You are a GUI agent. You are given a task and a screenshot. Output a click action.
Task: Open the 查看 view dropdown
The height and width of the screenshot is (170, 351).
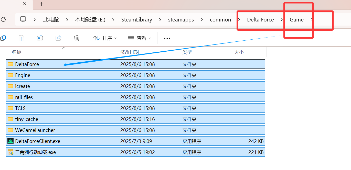[x=139, y=38]
